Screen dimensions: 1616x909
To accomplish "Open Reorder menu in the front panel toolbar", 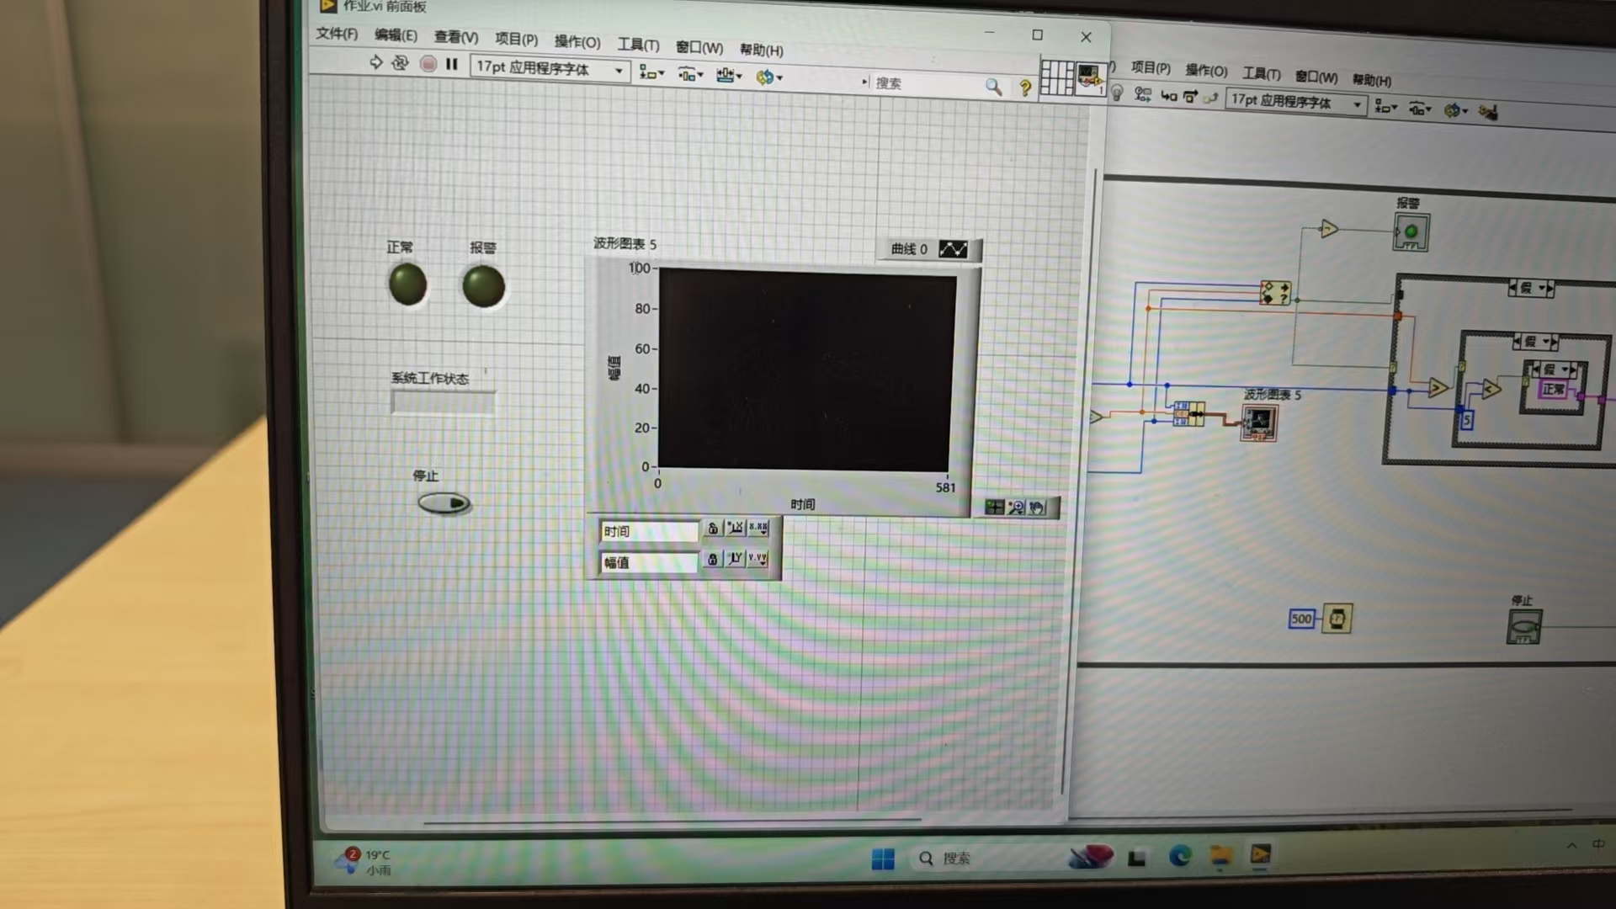I will click(x=769, y=77).
